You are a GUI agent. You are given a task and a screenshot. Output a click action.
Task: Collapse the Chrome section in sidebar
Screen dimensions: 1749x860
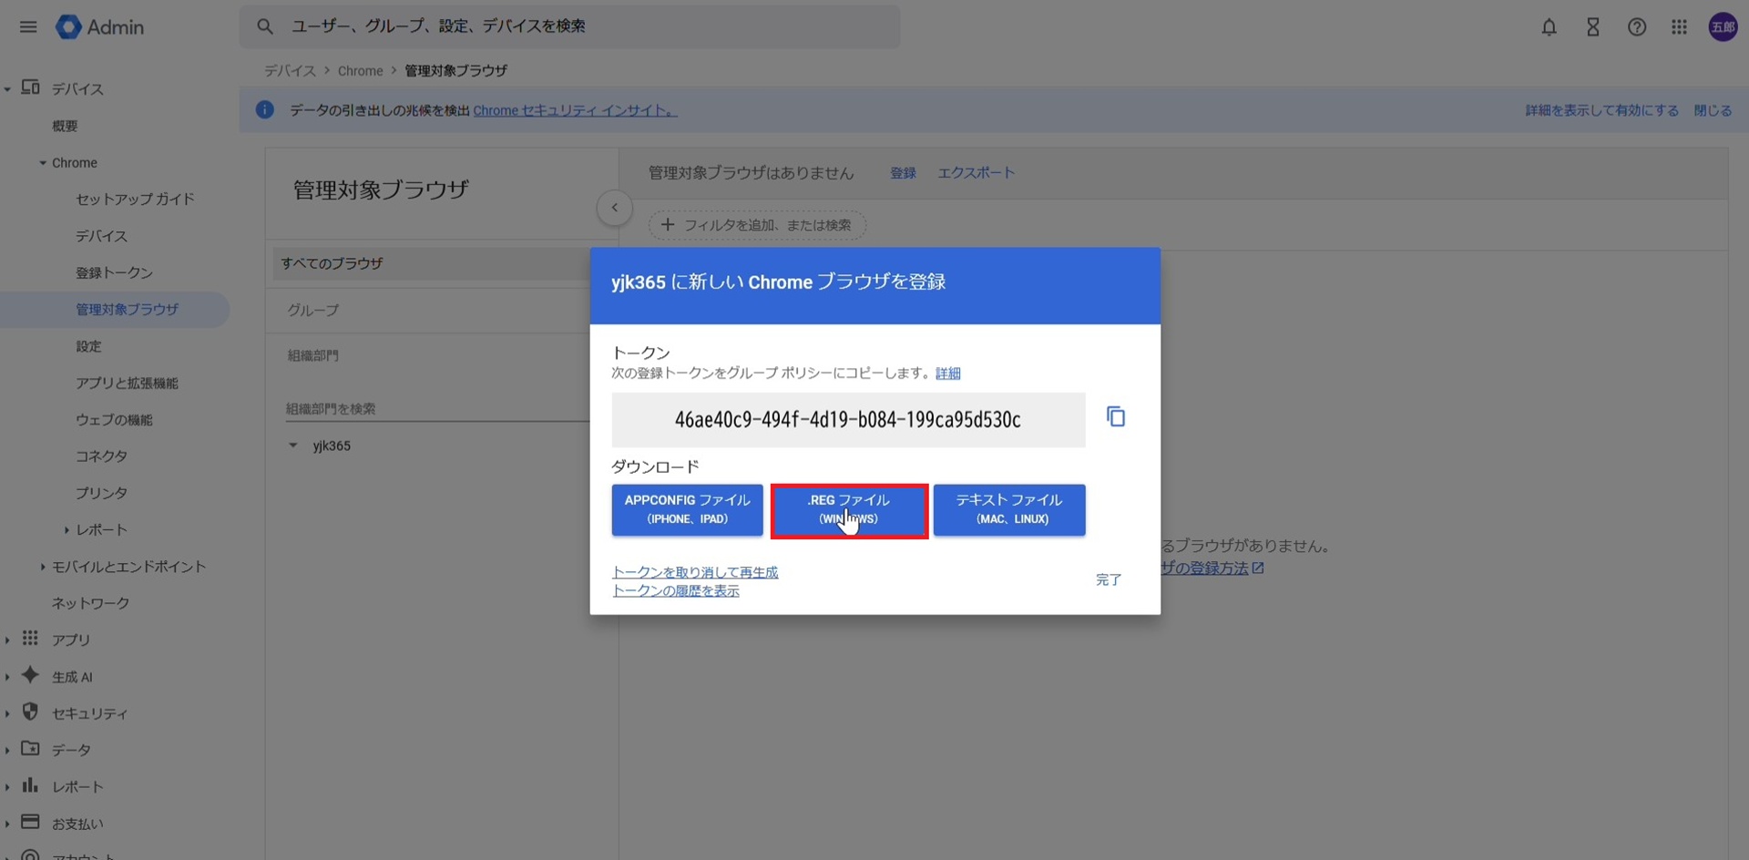43,163
